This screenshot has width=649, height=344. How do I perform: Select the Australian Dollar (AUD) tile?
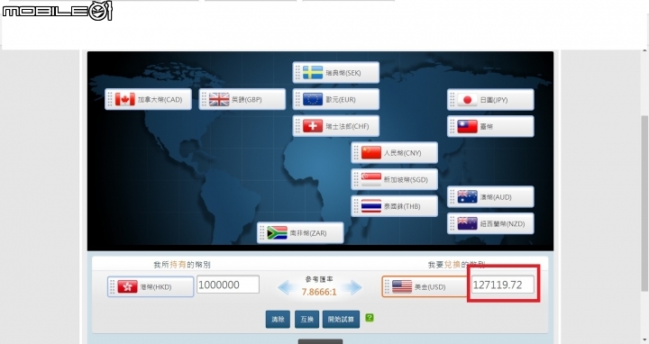pos(490,197)
